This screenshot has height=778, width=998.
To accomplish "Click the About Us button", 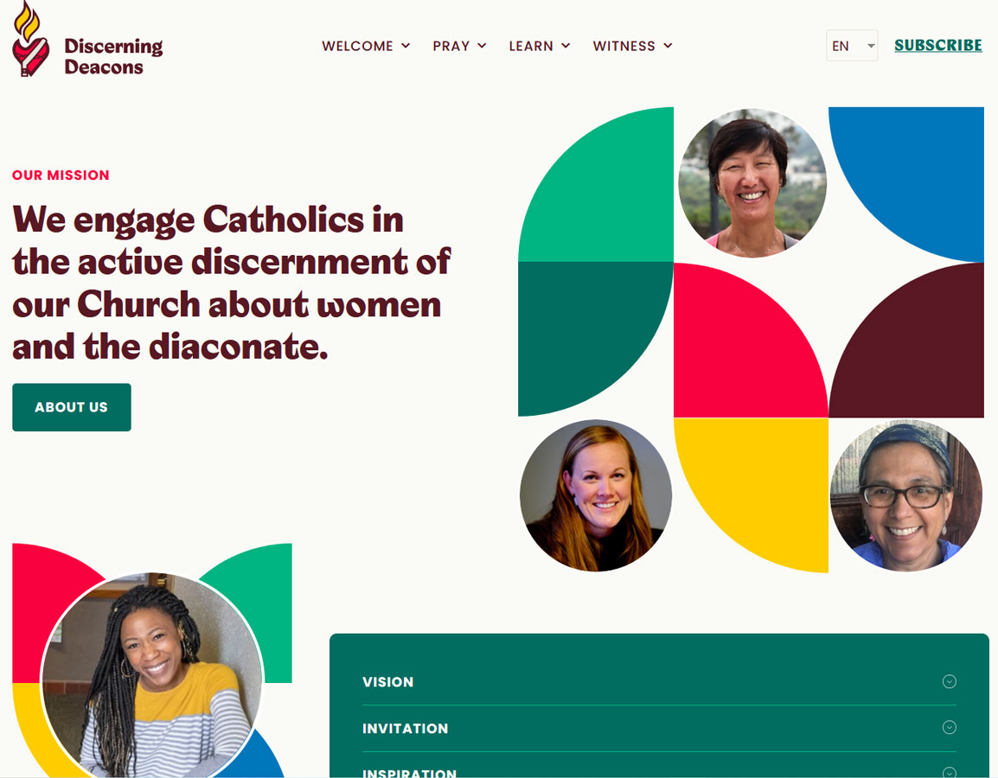I will [71, 407].
